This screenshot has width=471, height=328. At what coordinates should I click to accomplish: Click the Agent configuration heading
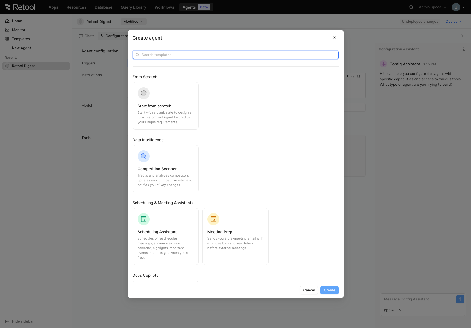[x=100, y=51]
